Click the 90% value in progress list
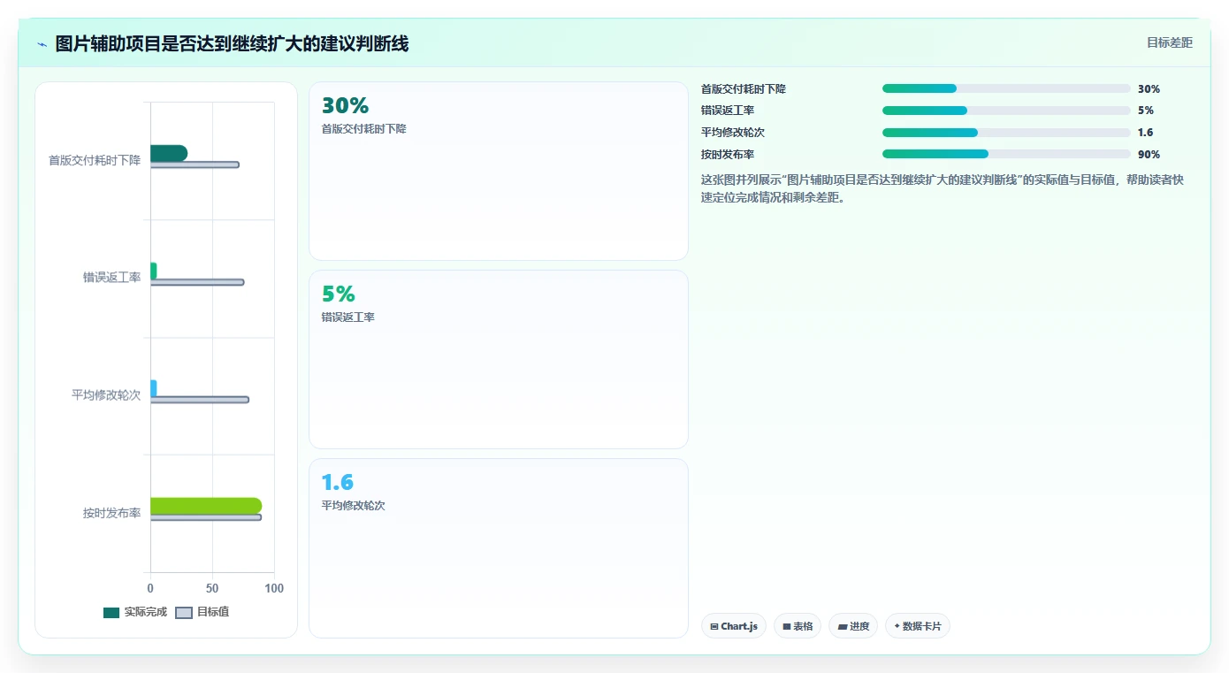1229x673 pixels. pyautogui.click(x=1149, y=154)
